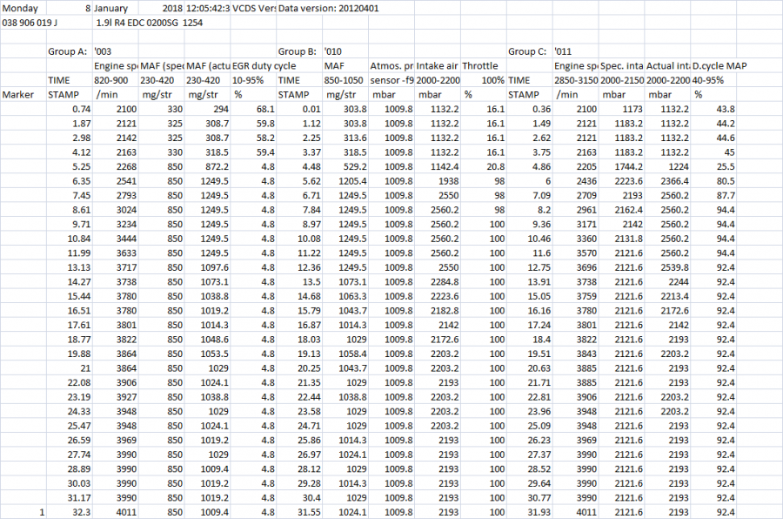Viewport: 783px width, 519px height.
Task: Select the 1744.2 specified intake pressure cell
Action: 626,165
